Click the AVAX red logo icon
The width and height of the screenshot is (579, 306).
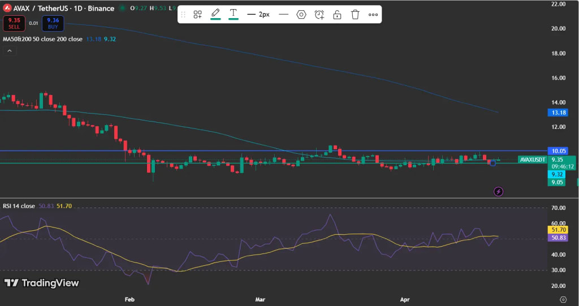pos(7,8)
